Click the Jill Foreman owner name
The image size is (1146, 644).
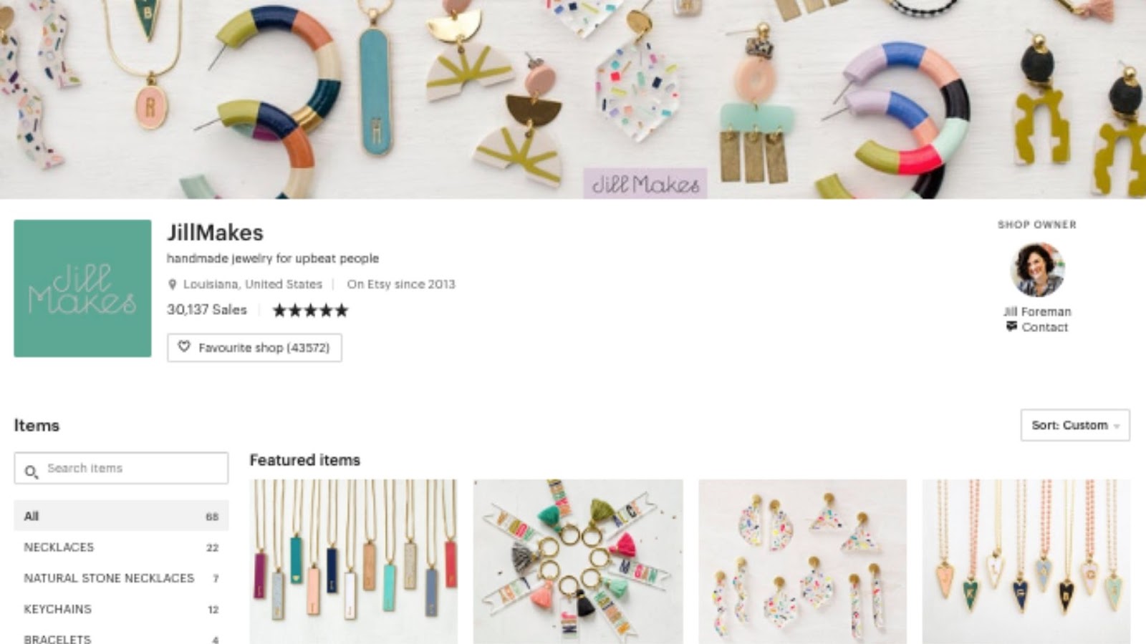click(1037, 311)
